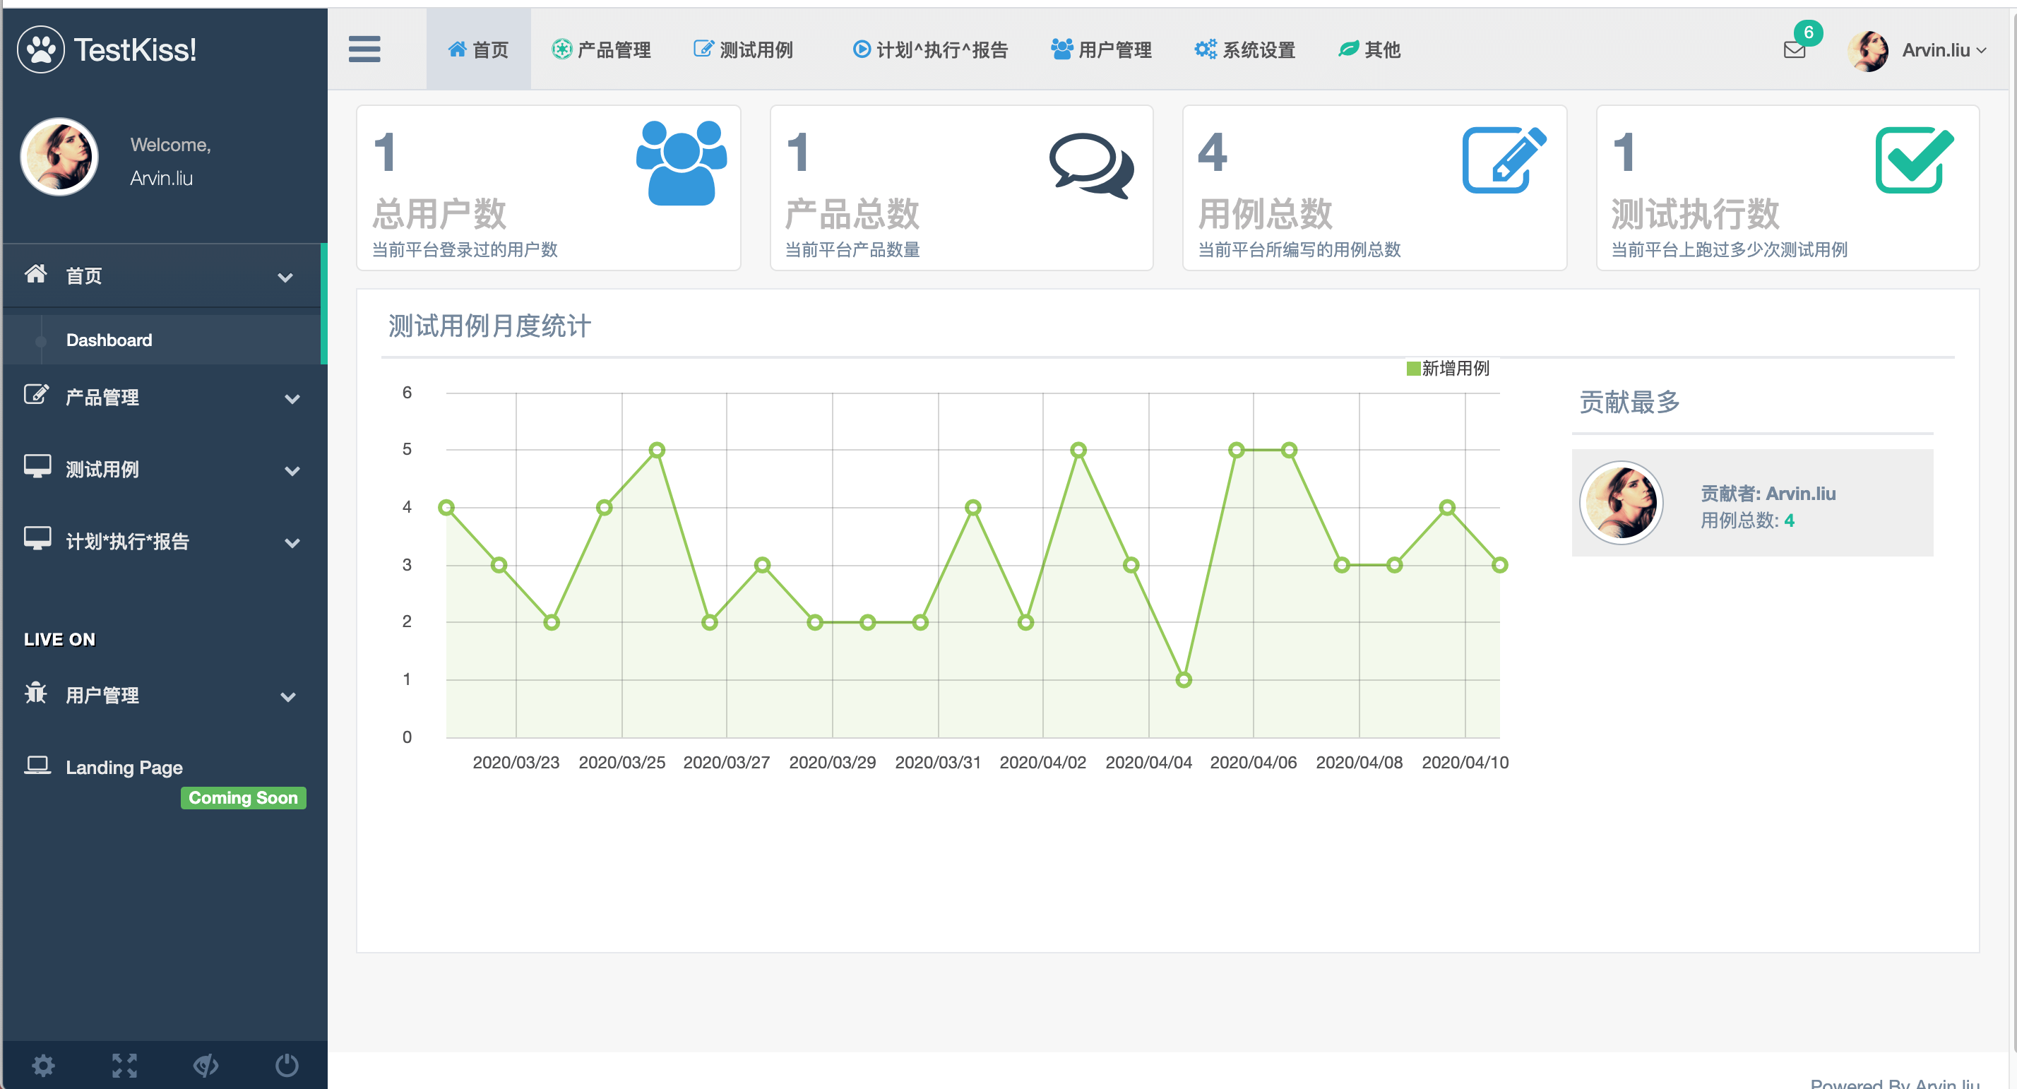This screenshot has height=1089, width=2017.
Task: Click the 用例总数: 4 contributor count
Action: pos(1747,520)
